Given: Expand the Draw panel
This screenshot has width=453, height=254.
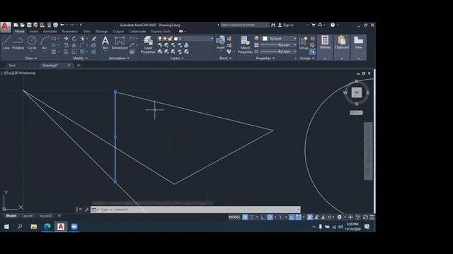Looking at the screenshot, I should coord(30,58).
